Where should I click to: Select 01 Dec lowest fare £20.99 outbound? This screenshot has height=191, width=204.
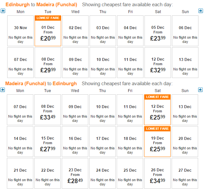click(x=48, y=31)
